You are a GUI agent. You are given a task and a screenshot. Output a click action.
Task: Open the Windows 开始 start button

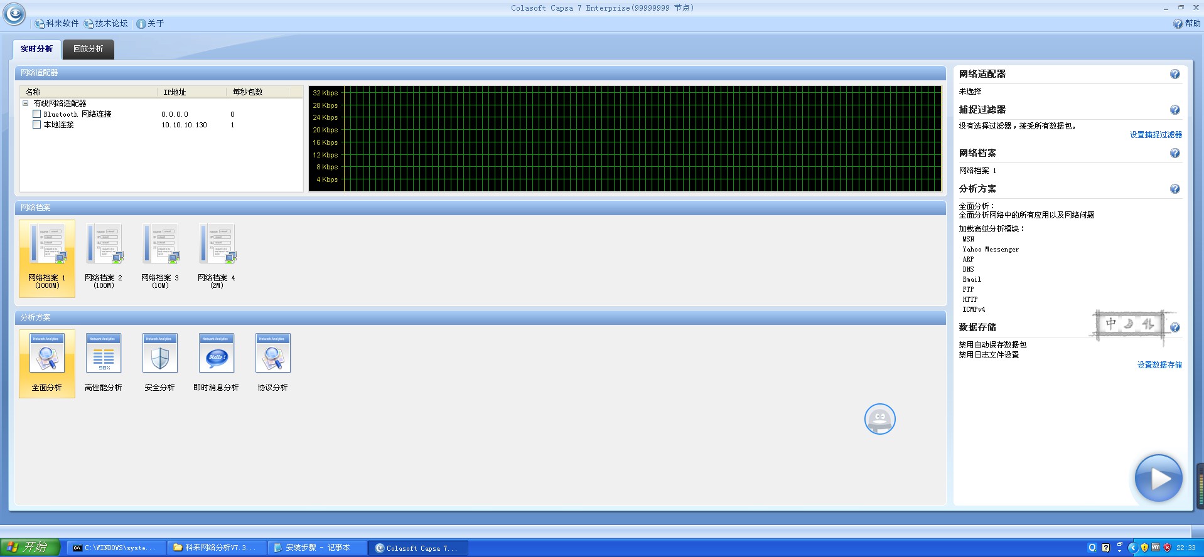(x=30, y=548)
